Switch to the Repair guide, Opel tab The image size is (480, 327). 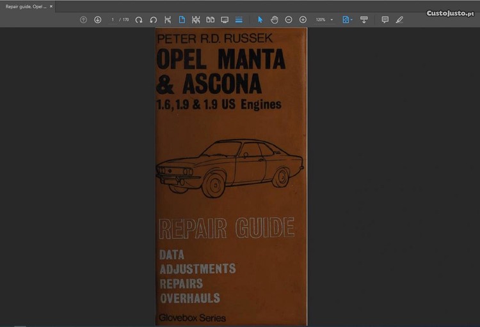(26, 6)
